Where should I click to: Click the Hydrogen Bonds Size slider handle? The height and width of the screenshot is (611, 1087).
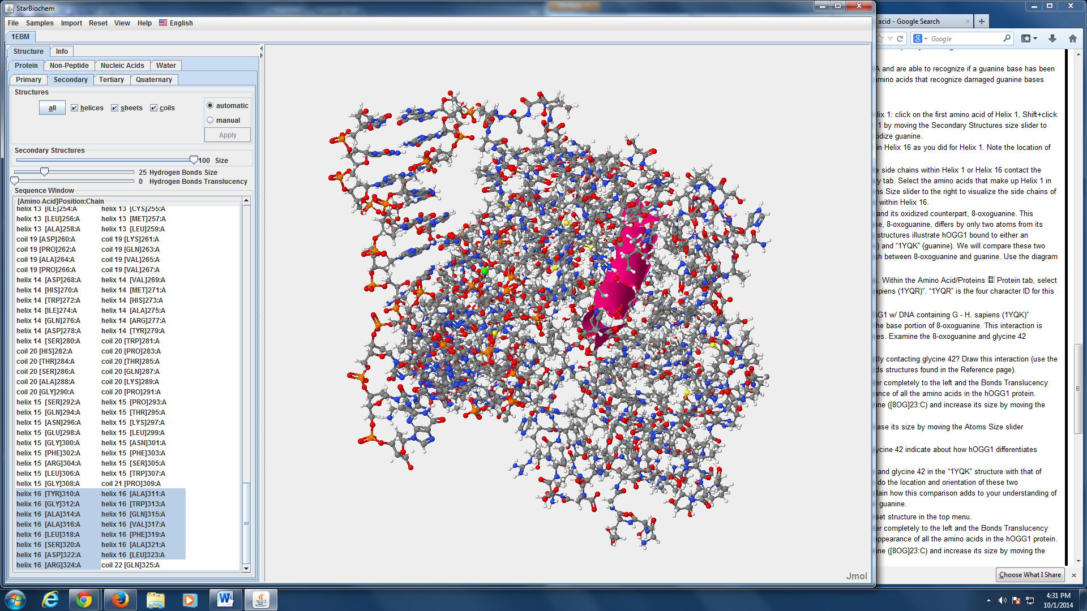tap(44, 172)
